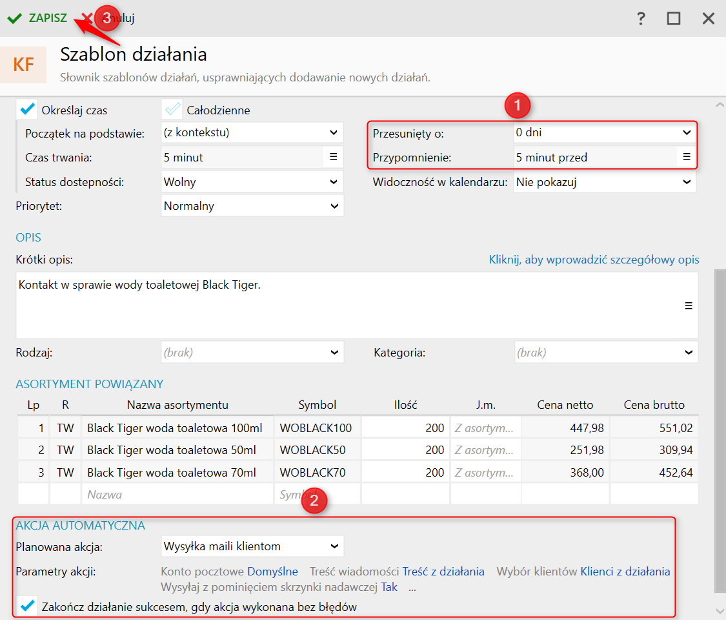Click the Klienci z działania link
The height and width of the screenshot is (620, 726).
point(625,572)
